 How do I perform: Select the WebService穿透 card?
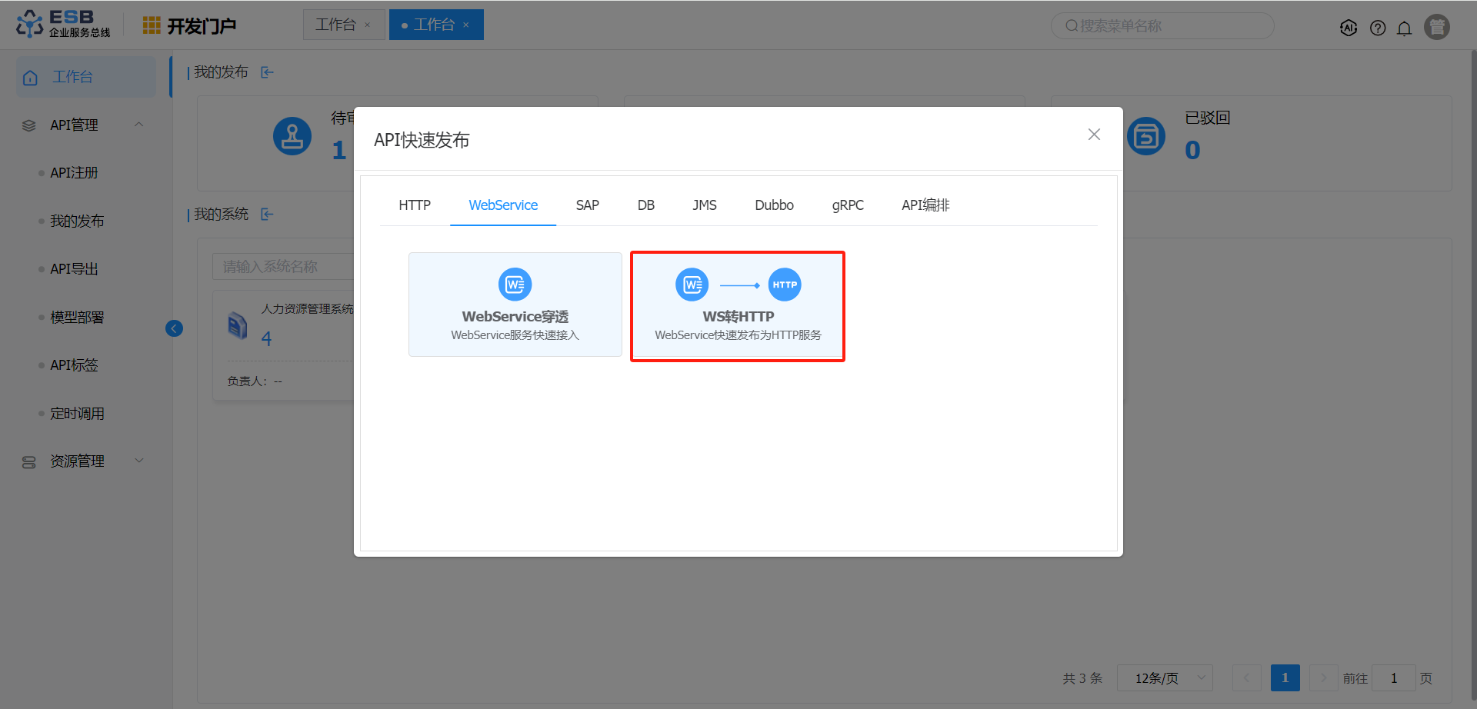(515, 305)
